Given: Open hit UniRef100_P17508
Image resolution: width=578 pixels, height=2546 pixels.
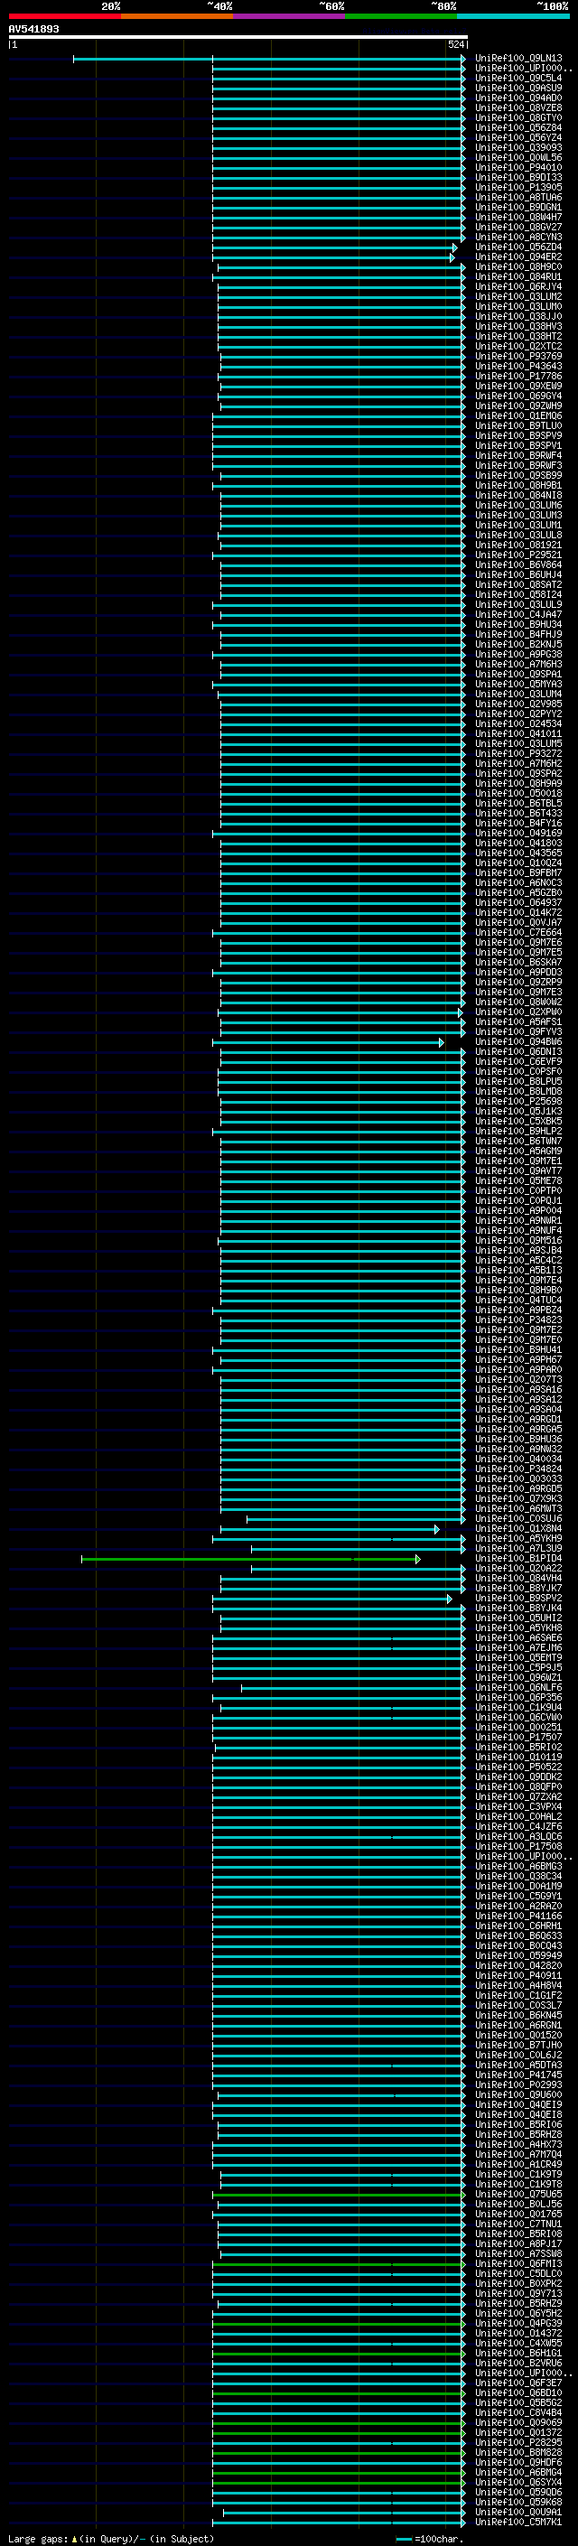Looking at the screenshot, I should [x=517, y=1846].
